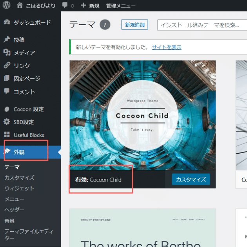The width and height of the screenshot is (247, 247).
Task: Open テーマファイルエディター submenu item
Action: click(x=29, y=234)
